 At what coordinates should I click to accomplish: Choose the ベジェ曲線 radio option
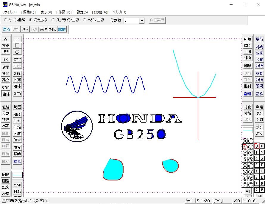(93, 20)
